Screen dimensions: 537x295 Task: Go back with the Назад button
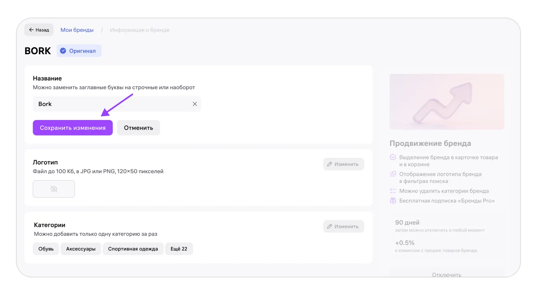pos(39,30)
